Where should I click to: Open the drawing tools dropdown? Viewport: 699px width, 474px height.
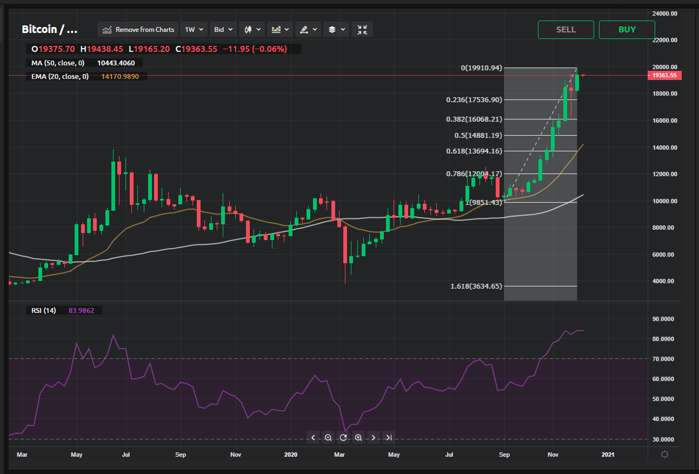tap(308, 29)
